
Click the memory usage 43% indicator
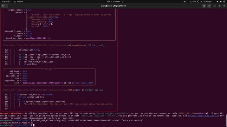coord(193,1)
